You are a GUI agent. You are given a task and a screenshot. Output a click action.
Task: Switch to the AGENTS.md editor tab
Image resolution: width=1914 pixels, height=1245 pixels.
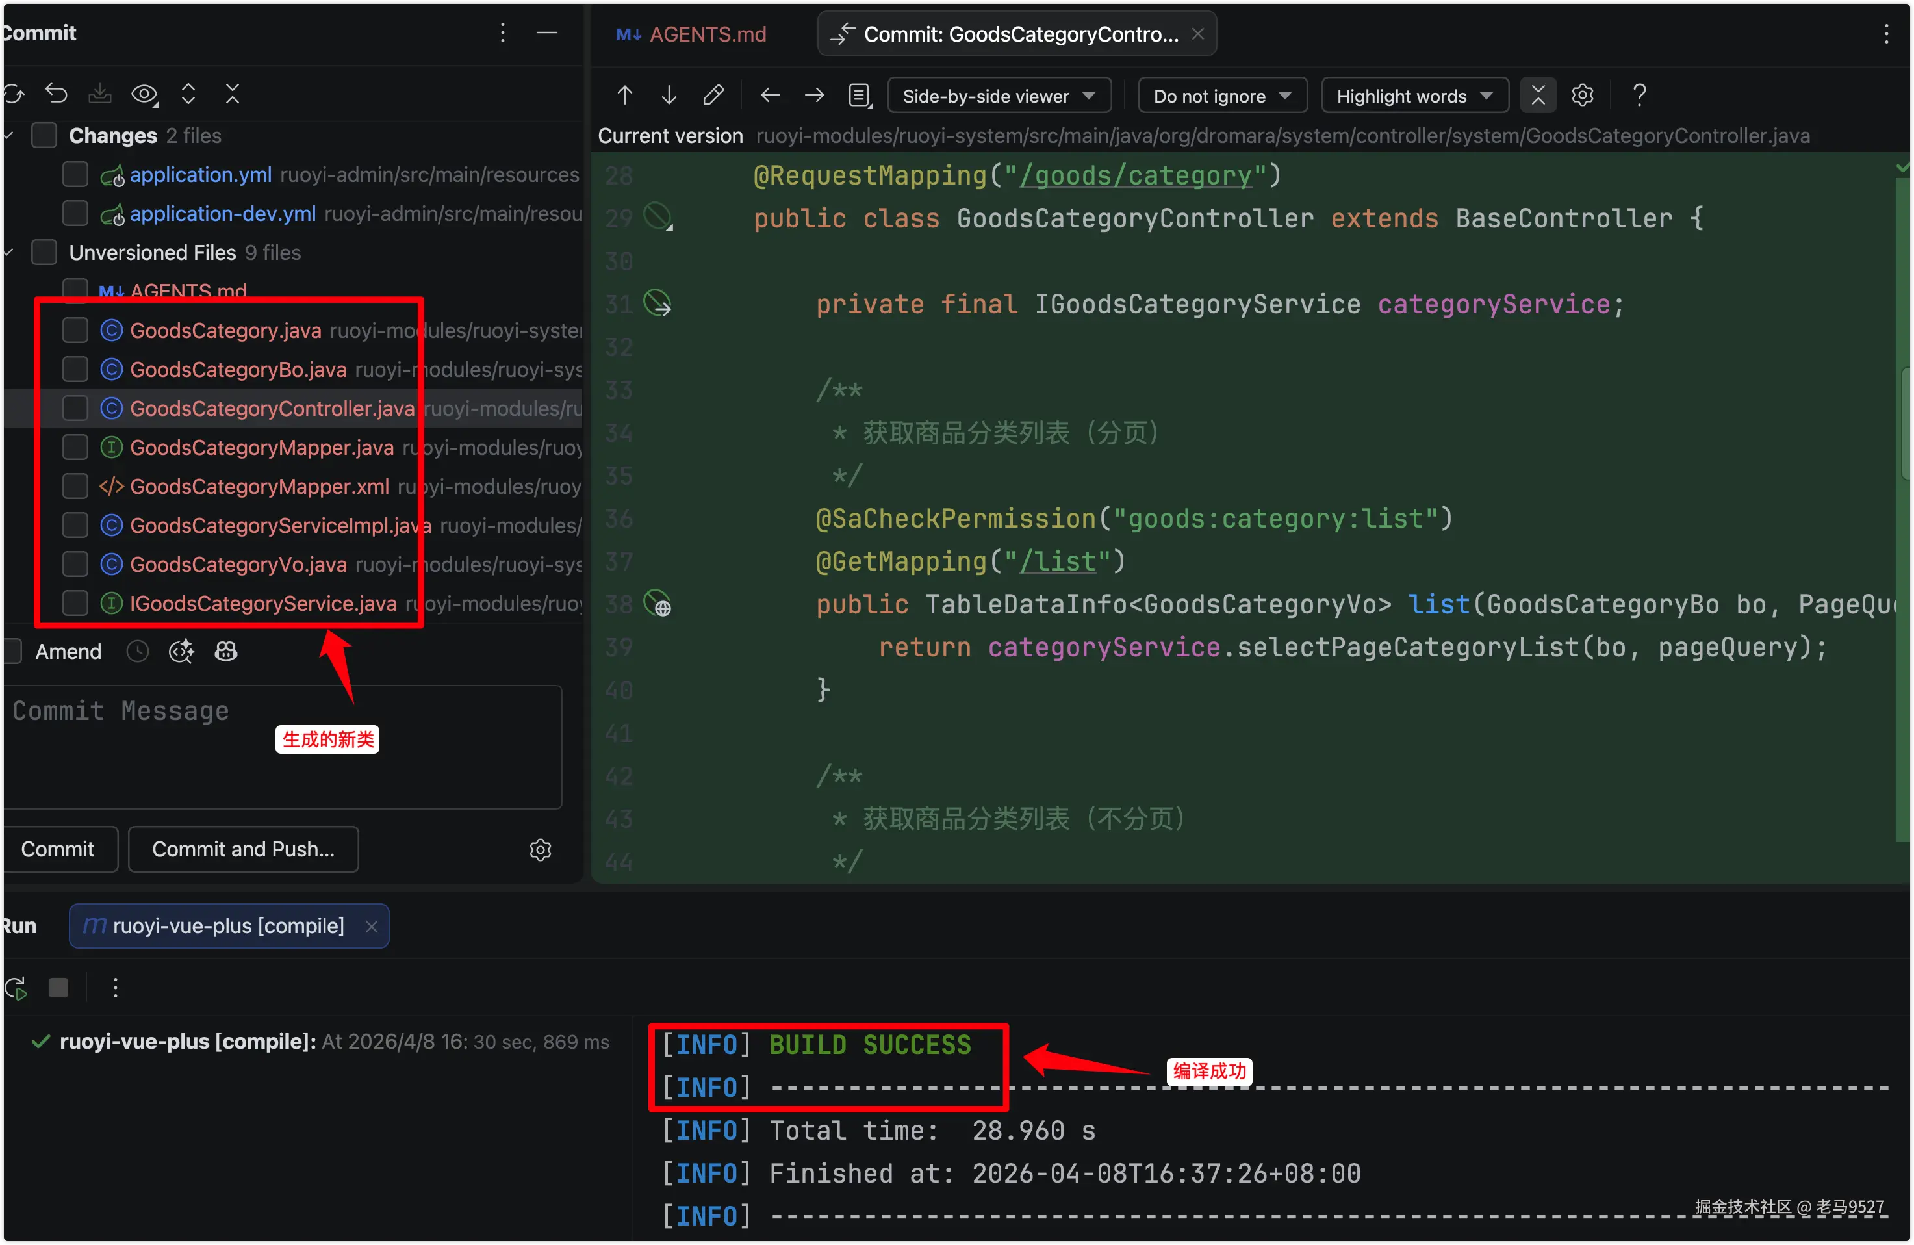coord(693,34)
